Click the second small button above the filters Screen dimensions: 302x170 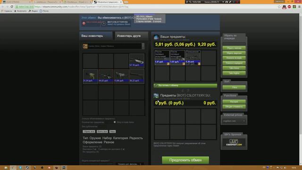point(102,131)
